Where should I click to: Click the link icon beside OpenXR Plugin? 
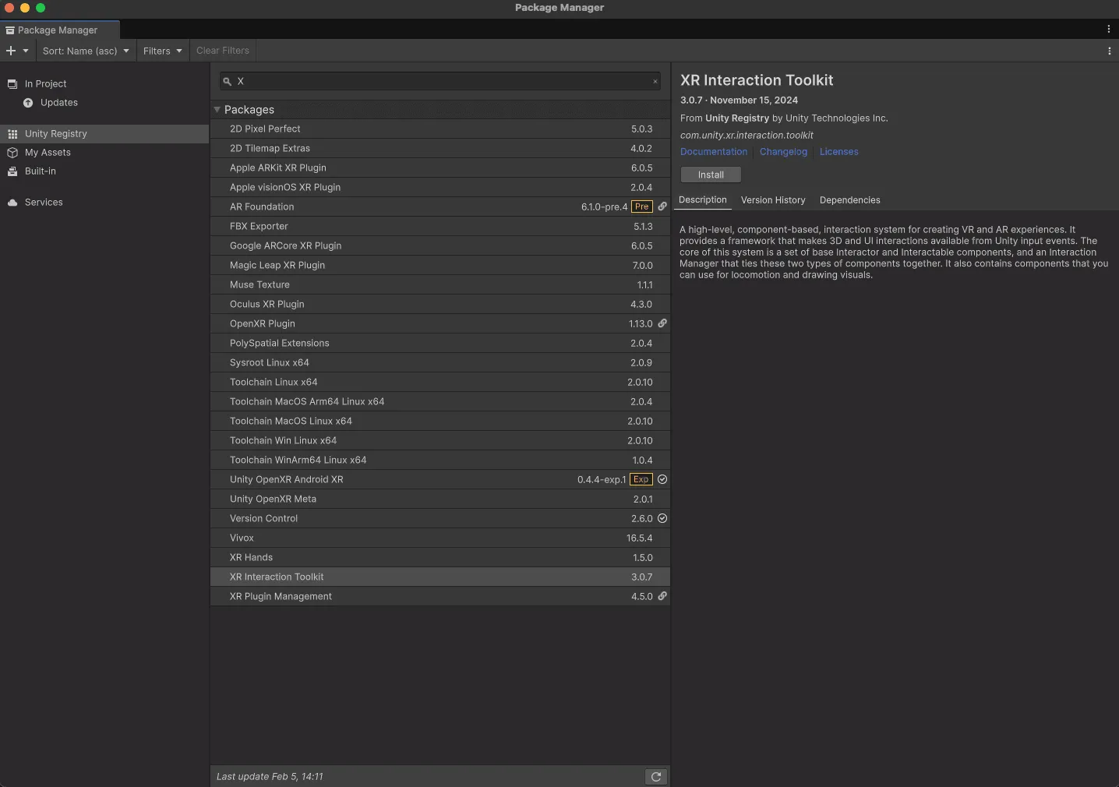pyautogui.click(x=662, y=323)
